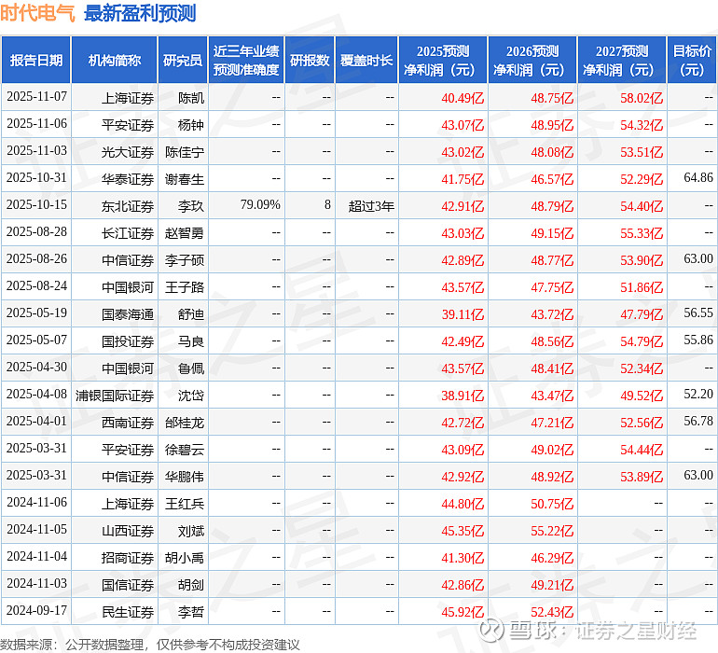Click target price 56.78

(698, 421)
